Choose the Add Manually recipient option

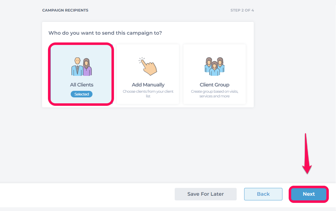148,74
